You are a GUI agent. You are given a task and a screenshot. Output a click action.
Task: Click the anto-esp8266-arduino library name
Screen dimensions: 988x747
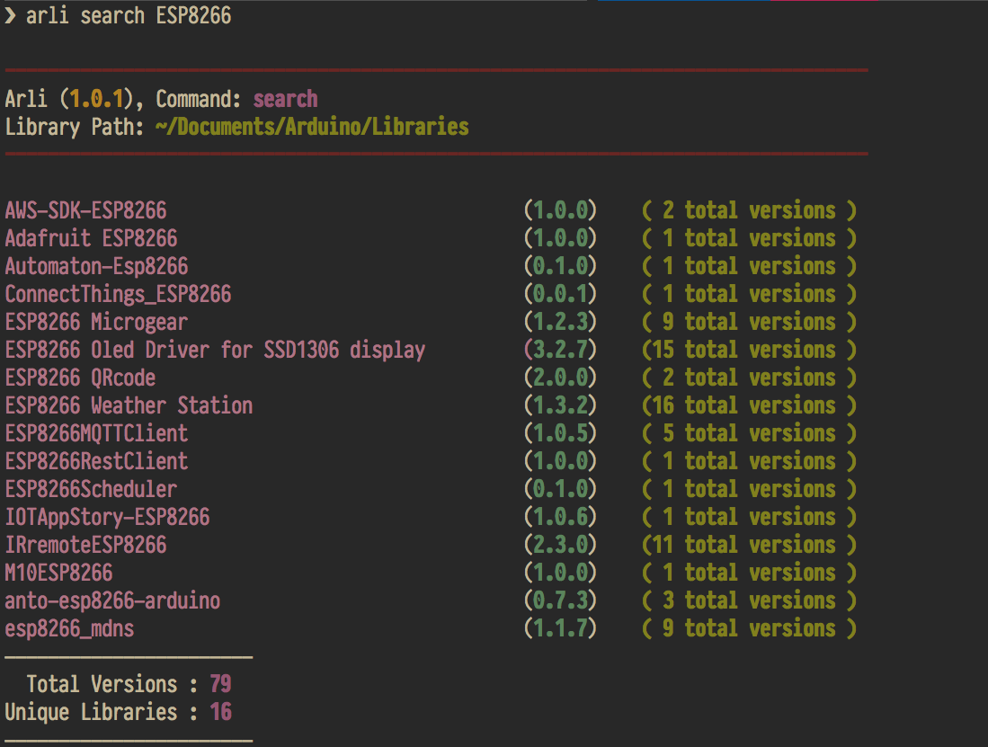(112, 600)
